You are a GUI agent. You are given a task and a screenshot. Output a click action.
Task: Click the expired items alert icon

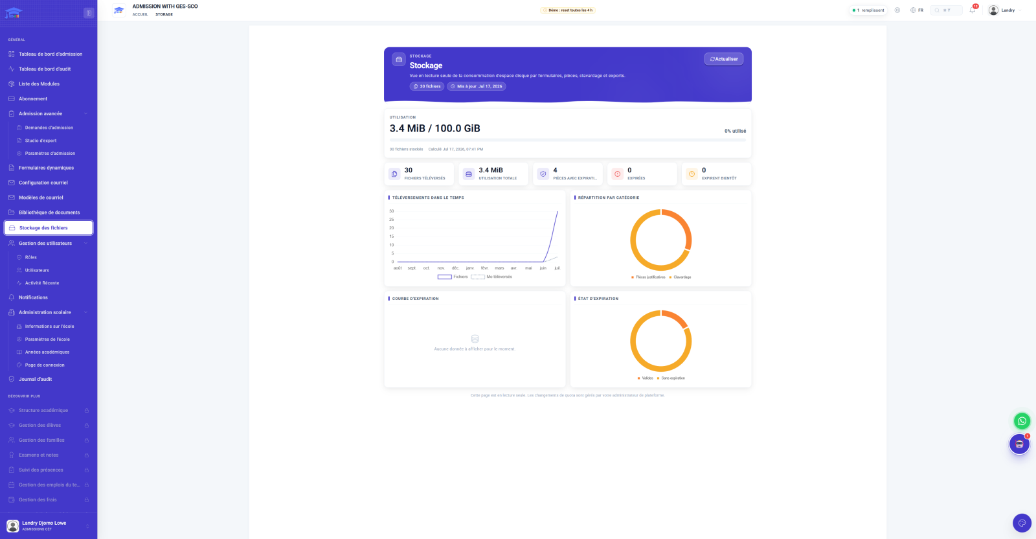[617, 174]
